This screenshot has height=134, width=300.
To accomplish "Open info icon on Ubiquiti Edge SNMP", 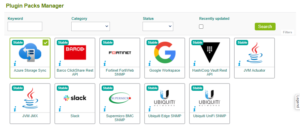I will click(150, 109).
